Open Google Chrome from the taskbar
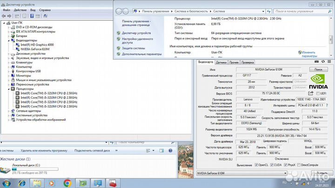Viewport: 335px width, 188px height. coord(67,183)
